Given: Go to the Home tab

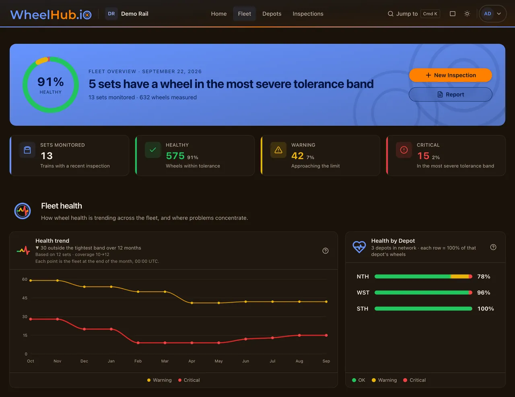Looking at the screenshot, I should [219, 14].
